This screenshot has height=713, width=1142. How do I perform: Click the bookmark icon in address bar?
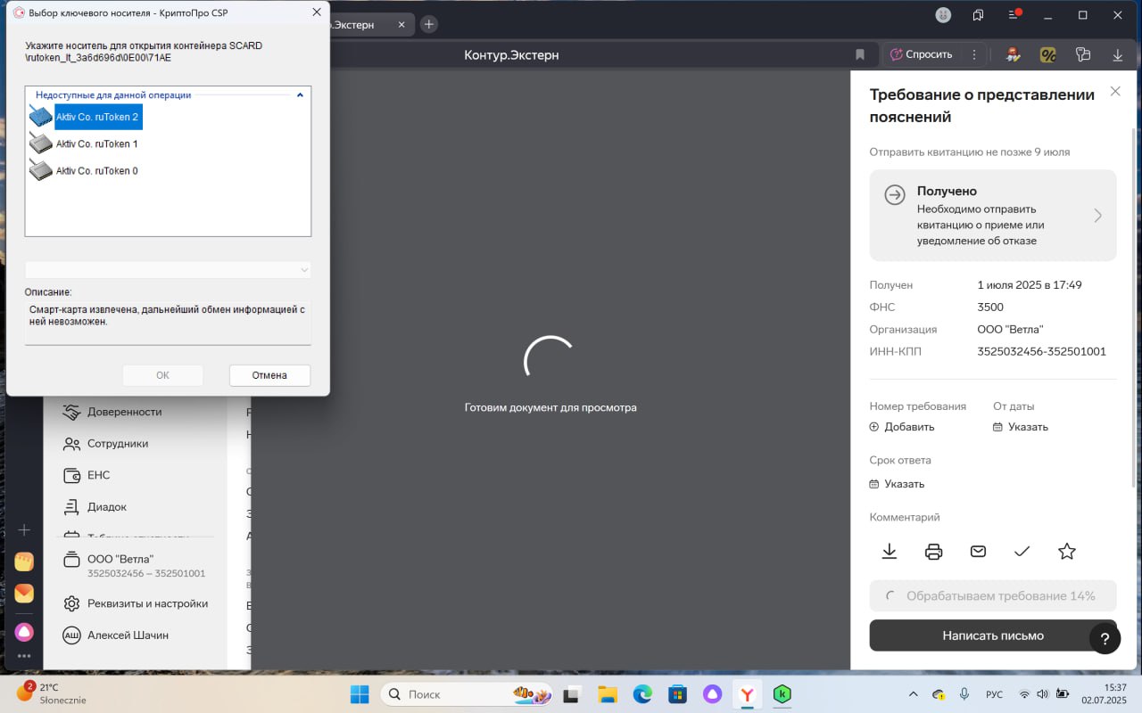[860, 54]
